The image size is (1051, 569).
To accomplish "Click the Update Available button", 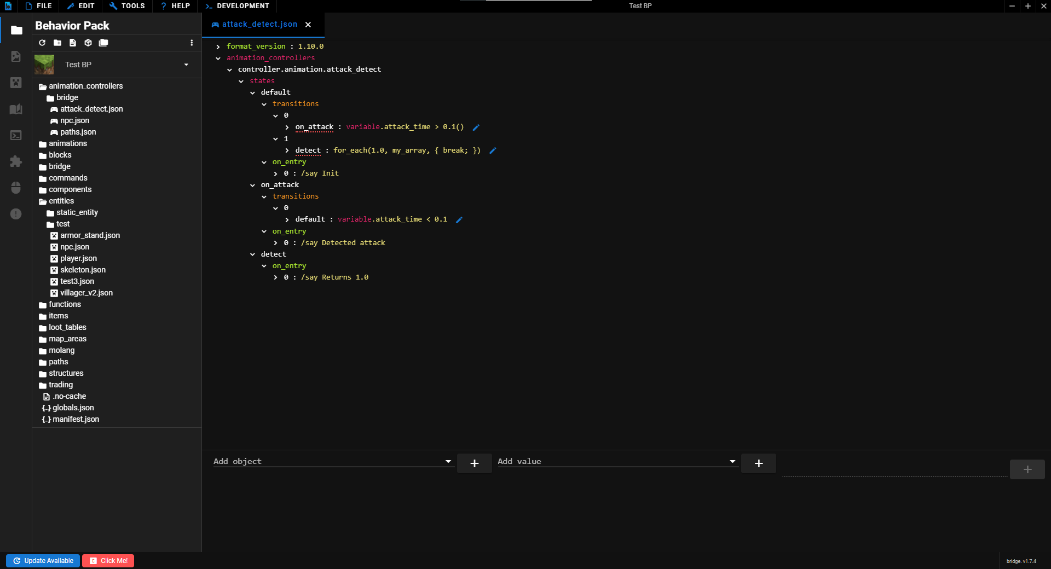I will click(43, 561).
